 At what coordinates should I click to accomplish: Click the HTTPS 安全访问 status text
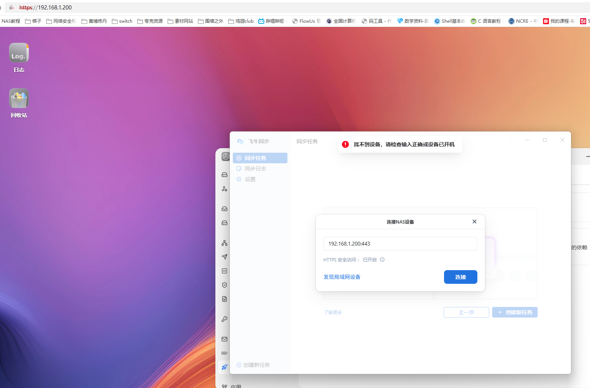tap(350, 260)
